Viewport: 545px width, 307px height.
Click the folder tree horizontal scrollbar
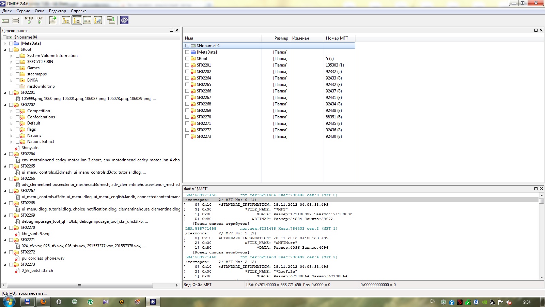(80, 285)
